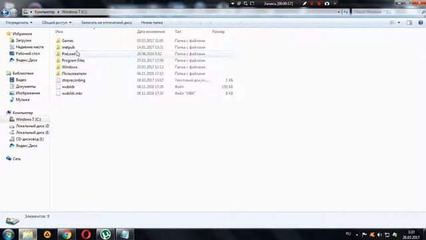Open Яндекс.Диск under Избранное

click(x=27, y=60)
